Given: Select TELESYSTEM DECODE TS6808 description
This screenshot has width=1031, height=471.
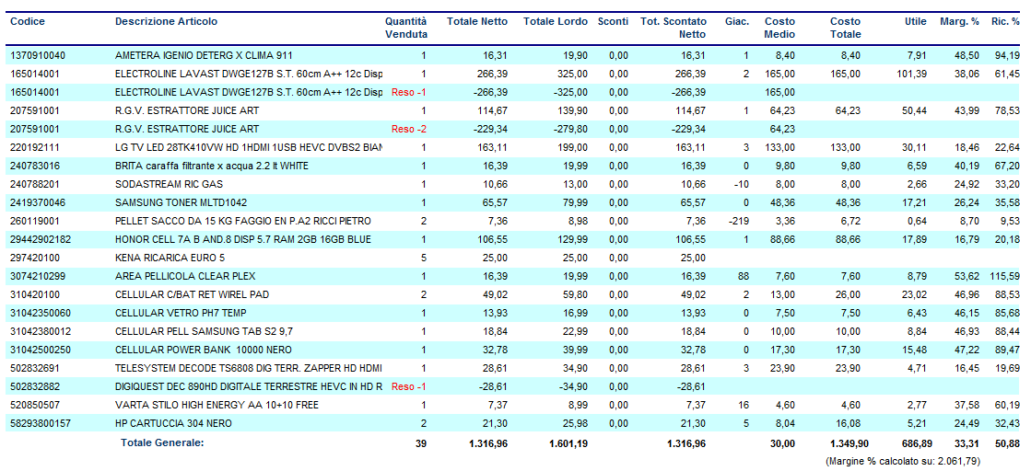Looking at the screenshot, I should [x=249, y=368].
